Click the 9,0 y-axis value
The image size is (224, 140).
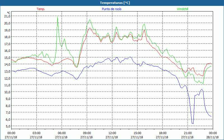[8, 99]
